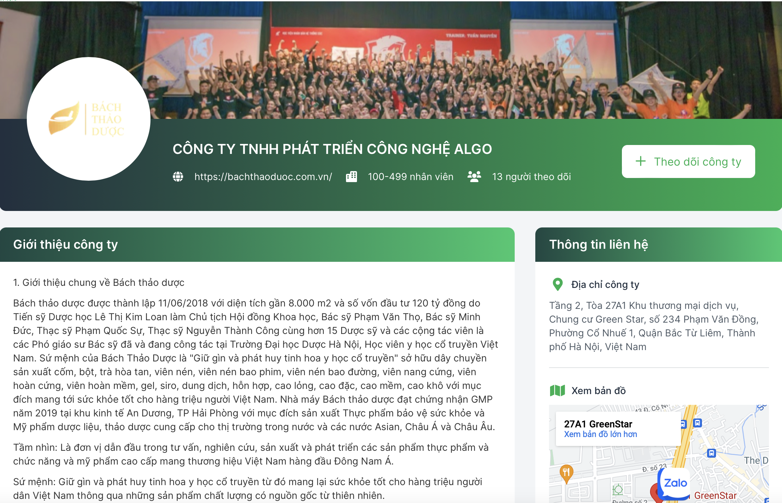Click the orange restaurant marker on the map
The width and height of the screenshot is (782, 503).
[566, 473]
